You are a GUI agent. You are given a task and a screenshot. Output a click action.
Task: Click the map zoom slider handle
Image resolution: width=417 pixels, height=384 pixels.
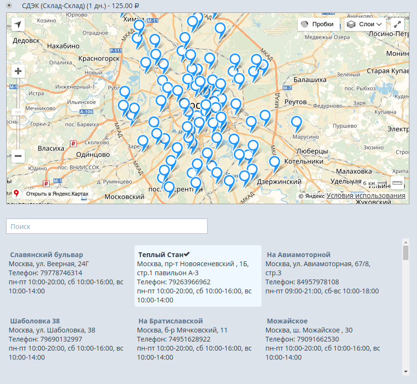[x=18, y=112]
